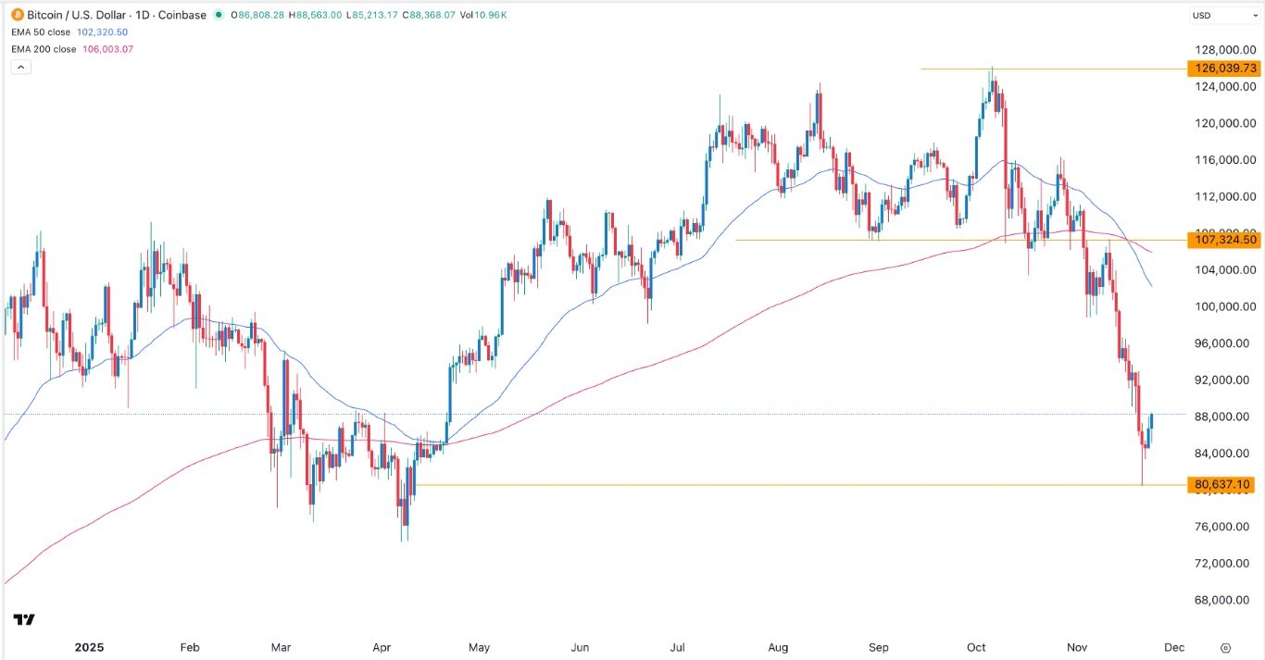Click the green market status dot

click(217, 15)
